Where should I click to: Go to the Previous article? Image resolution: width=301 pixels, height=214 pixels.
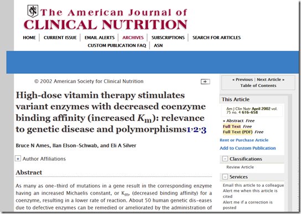click(242, 80)
